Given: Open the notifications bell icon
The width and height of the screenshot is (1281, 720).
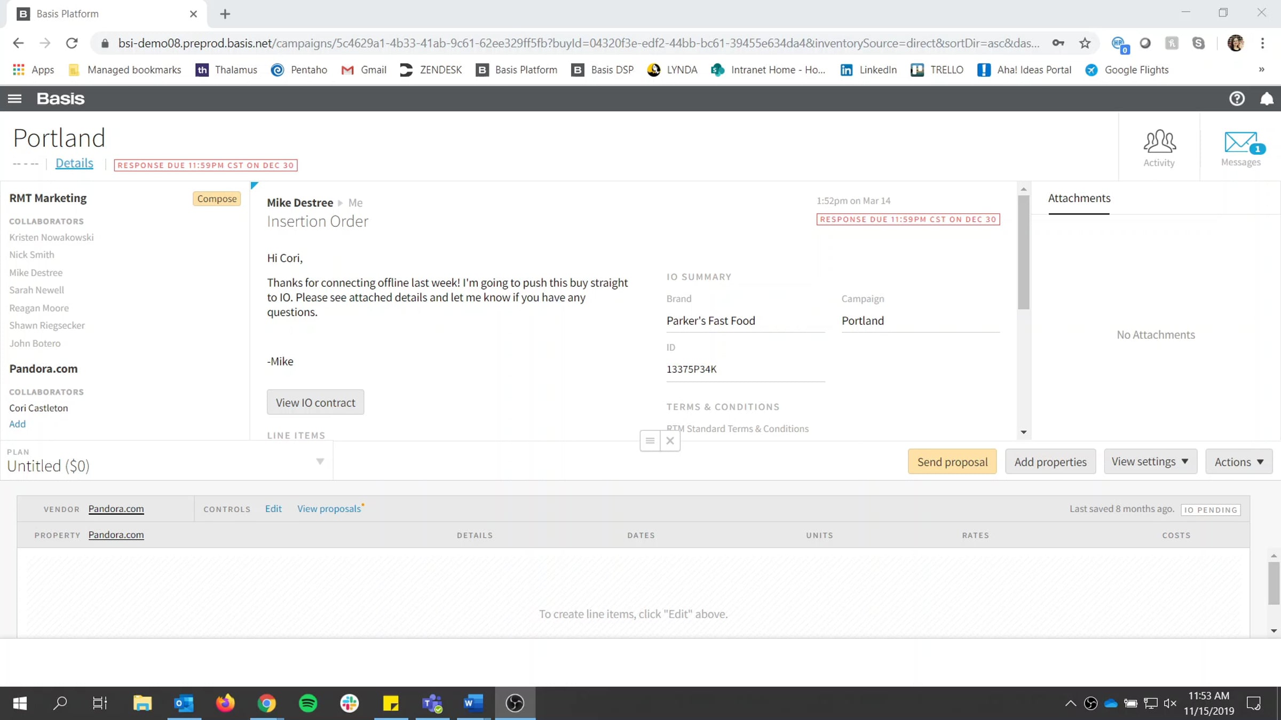Looking at the screenshot, I should coord(1267,99).
